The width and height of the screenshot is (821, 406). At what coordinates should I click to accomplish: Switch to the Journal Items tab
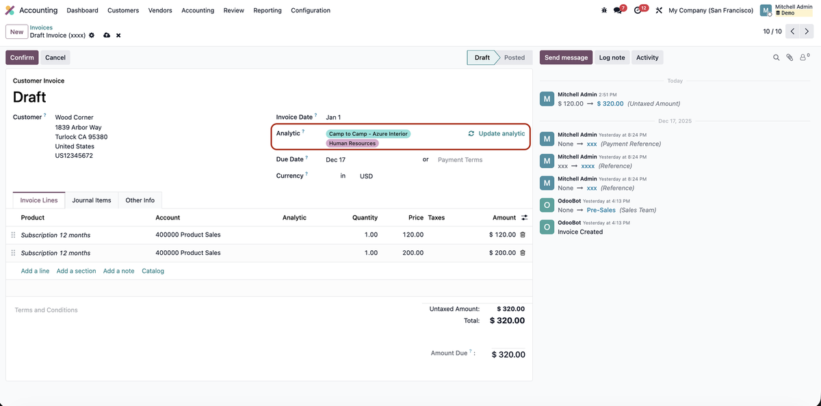[x=92, y=200]
